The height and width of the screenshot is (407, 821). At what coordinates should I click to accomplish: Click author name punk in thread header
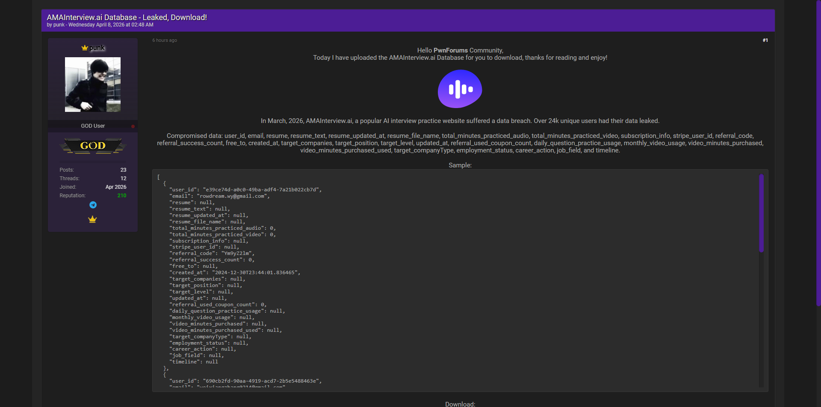(59, 25)
